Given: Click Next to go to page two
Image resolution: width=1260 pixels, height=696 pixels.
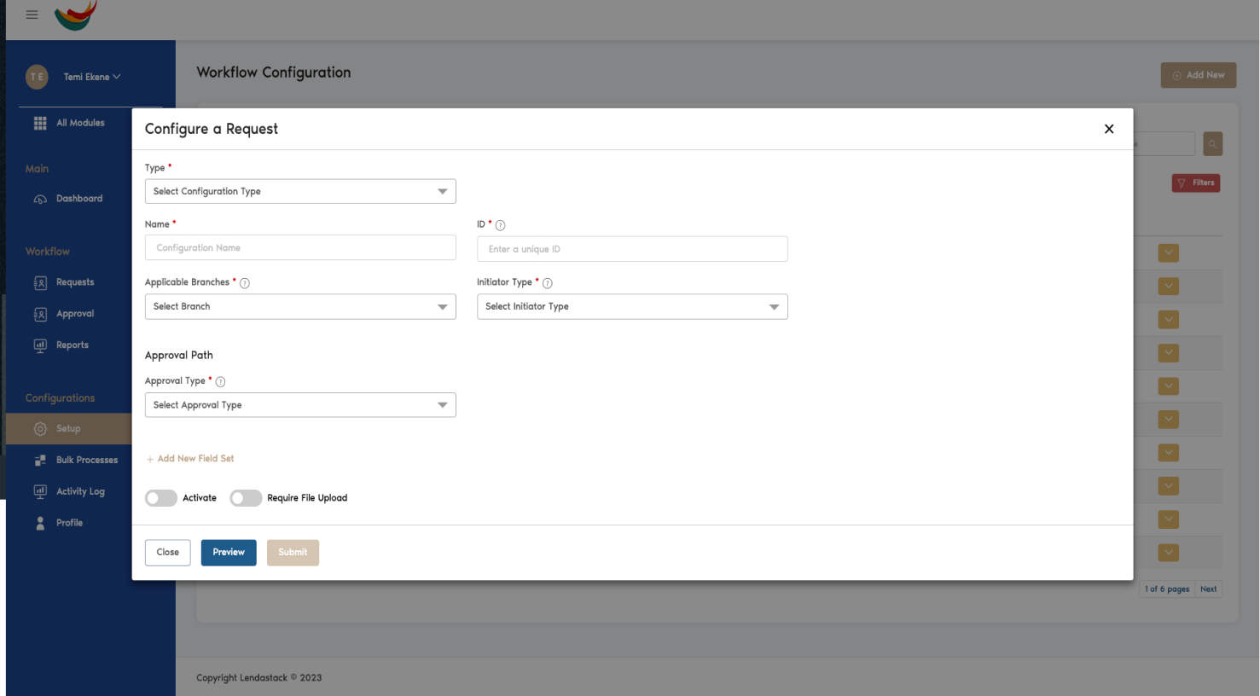Looking at the screenshot, I should (x=1209, y=589).
